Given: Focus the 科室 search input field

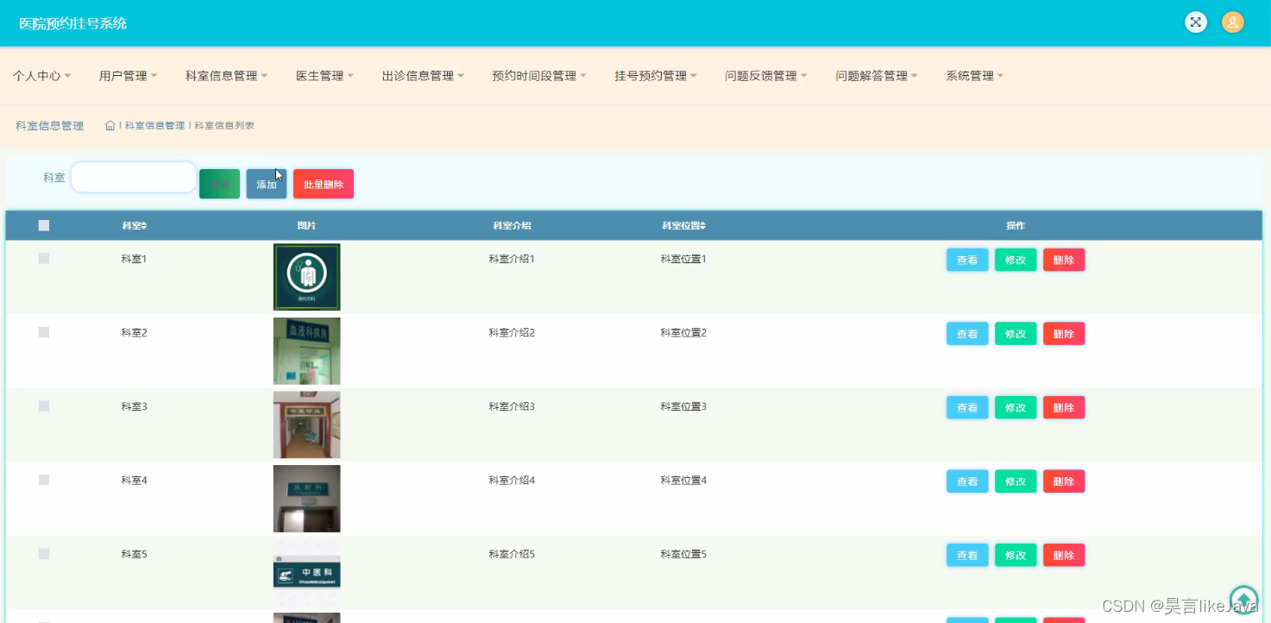Looking at the screenshot, I should 133,177.
